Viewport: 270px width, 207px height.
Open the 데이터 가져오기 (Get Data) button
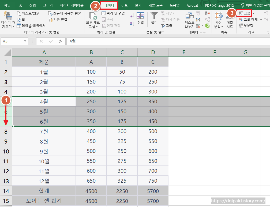[8, 20]
